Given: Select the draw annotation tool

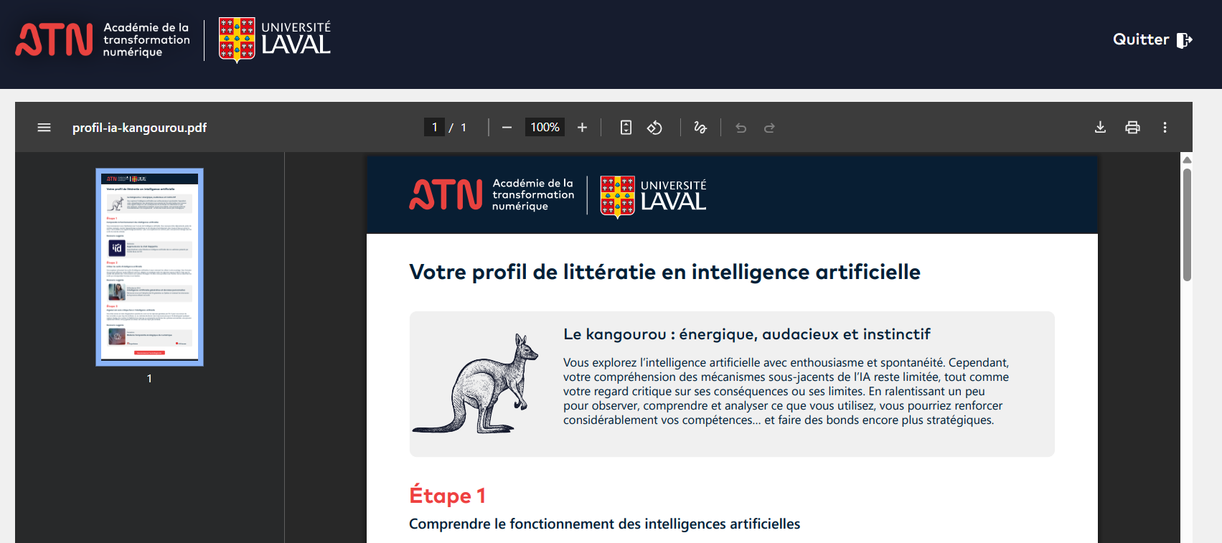Looking at the screenshot, I should coord(700,128).
